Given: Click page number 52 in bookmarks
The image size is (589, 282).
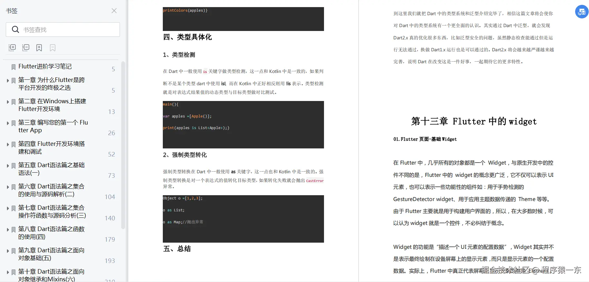Looking at the screenshot, I should (112, 154).
